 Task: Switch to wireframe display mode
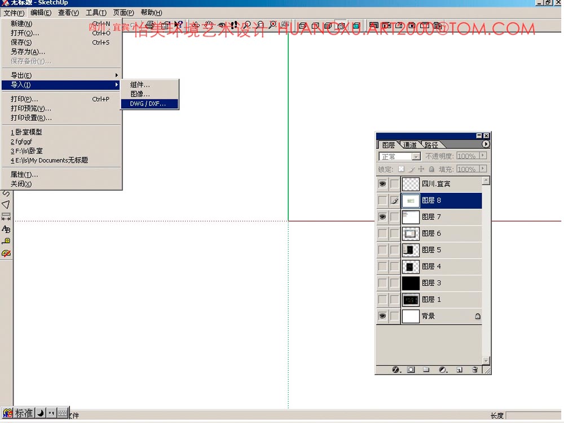point(302,25)
